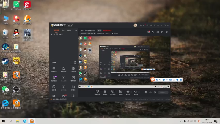This screenshot has height=124, width=220.
Task: Show hidden tray icons chevron
Action: coord(181,121)
